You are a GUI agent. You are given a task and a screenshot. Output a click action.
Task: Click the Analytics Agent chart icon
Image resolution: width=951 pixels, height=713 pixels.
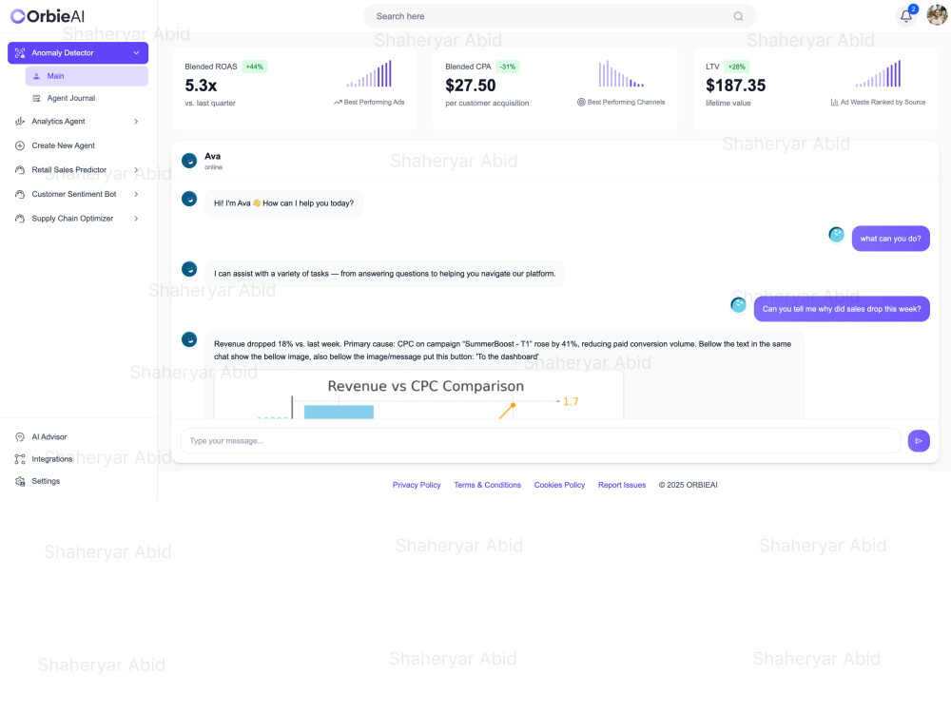click(20, 122)
